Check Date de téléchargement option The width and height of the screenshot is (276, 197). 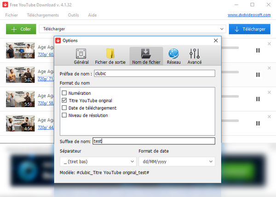pyautogui.click(x=64, y=108)
